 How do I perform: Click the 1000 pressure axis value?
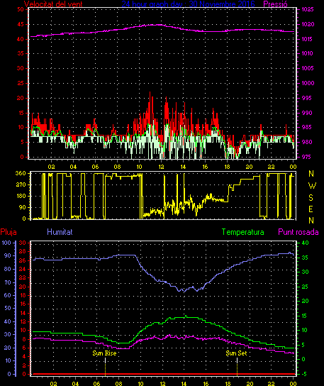[308, 83]
